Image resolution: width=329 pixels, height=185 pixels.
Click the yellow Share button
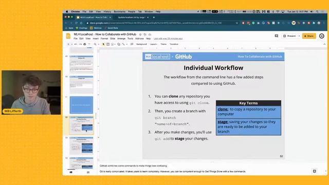(x=309, y=36)
